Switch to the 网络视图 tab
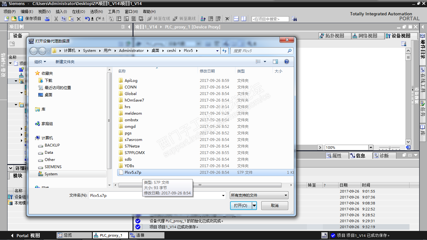The image size is (427, 240). [x=368, y=36]
